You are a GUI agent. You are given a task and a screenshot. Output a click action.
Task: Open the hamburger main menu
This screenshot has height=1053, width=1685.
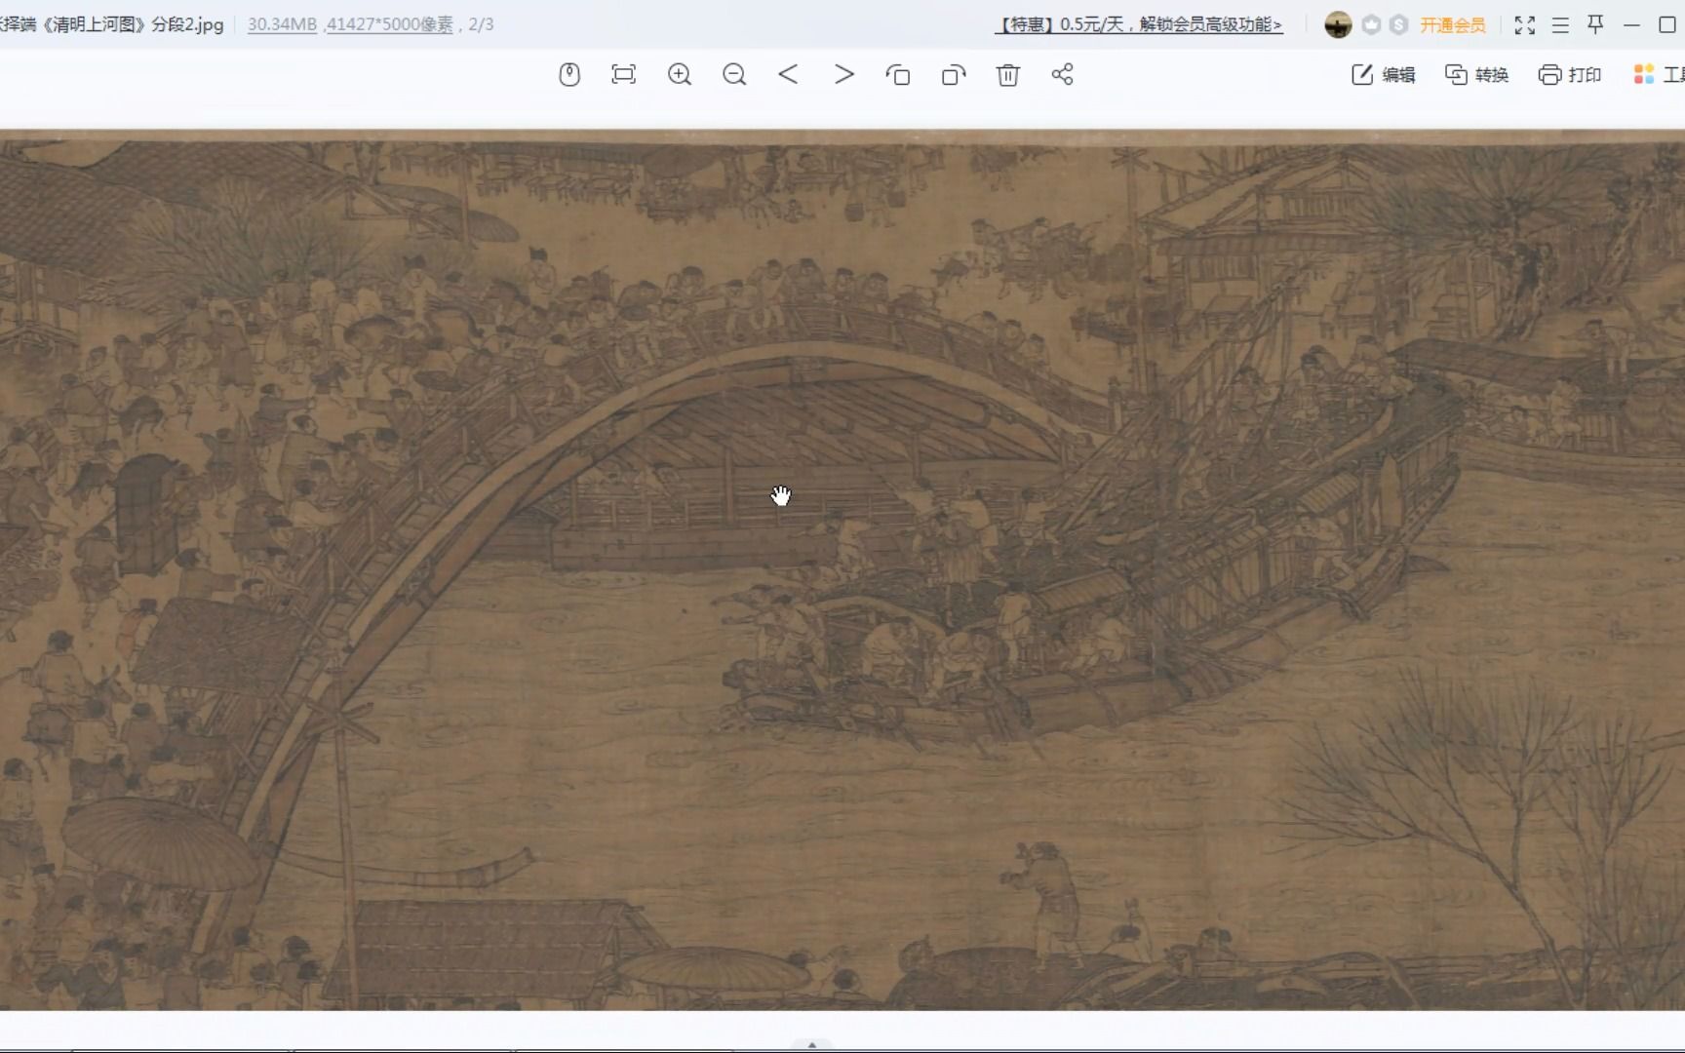1560,25
